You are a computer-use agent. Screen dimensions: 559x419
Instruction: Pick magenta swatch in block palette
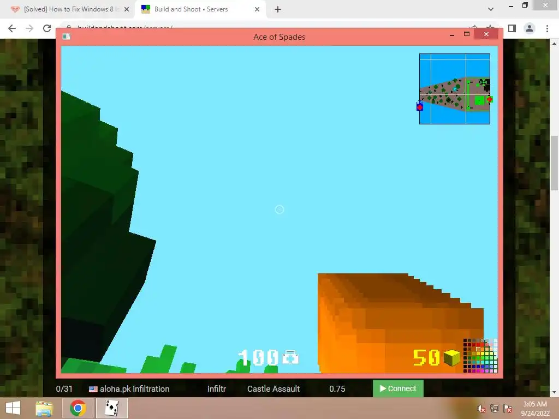pos(478,371)
